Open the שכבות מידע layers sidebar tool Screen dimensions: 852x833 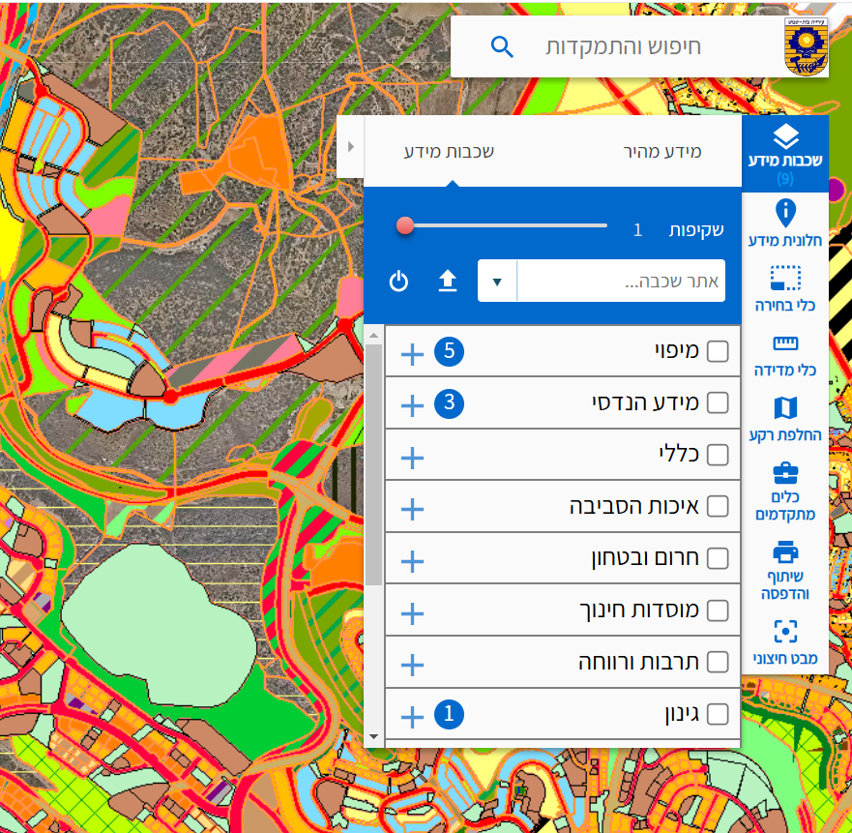(785, 153)
